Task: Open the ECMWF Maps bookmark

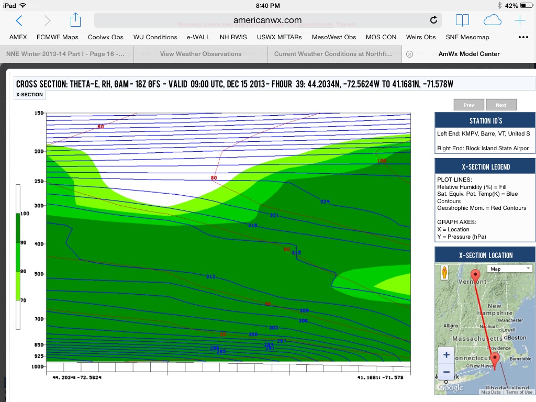Action: [x=57, y=37]
